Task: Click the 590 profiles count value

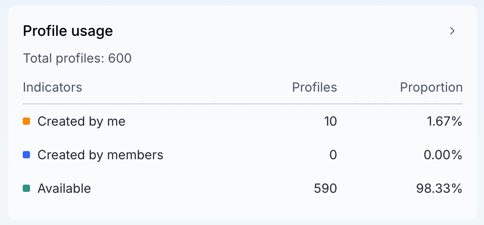Action: pyautogui.click(x=325, y=188)
